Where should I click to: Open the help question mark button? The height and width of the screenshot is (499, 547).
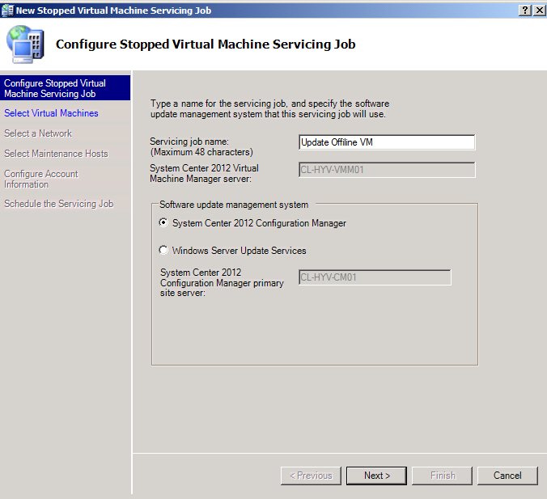tap(525, 11)
